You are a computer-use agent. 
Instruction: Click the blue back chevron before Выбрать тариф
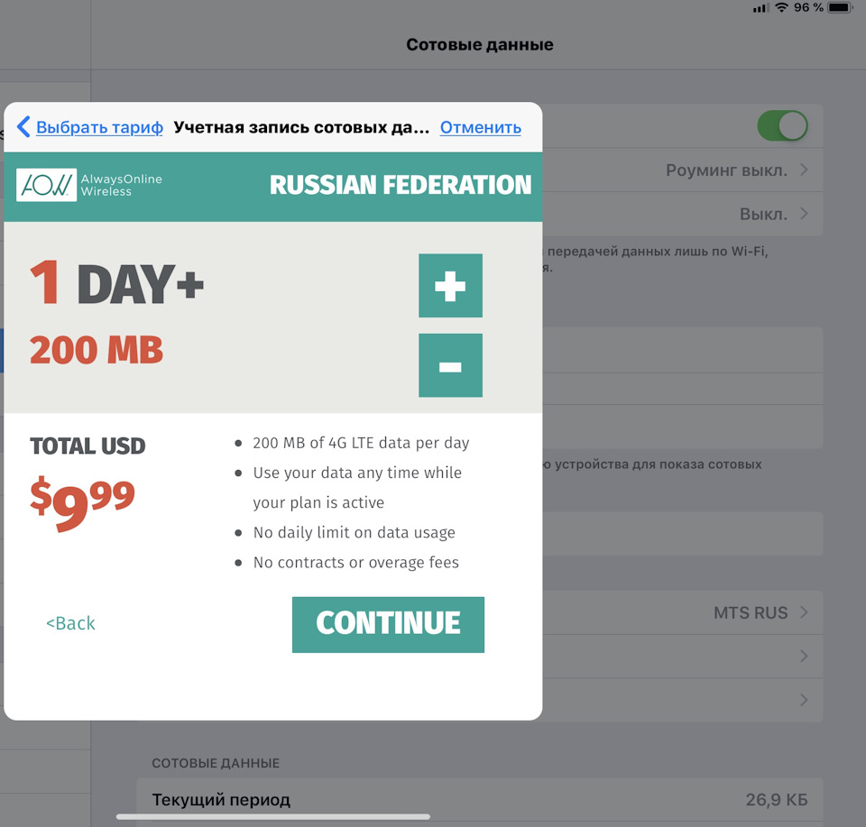pyautogui.click(x=23, y=127)
